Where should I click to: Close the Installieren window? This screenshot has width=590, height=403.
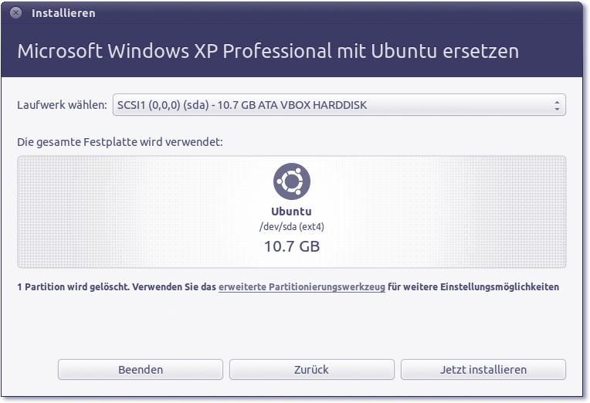tap(16, 13)
